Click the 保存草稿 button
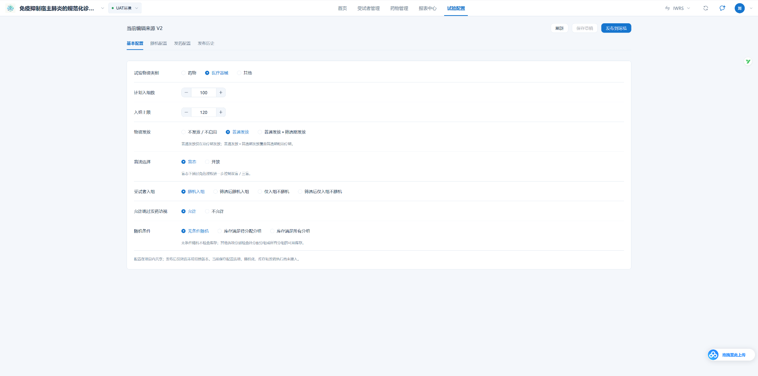Screen dimensions: 758x376 pos(584,28)
